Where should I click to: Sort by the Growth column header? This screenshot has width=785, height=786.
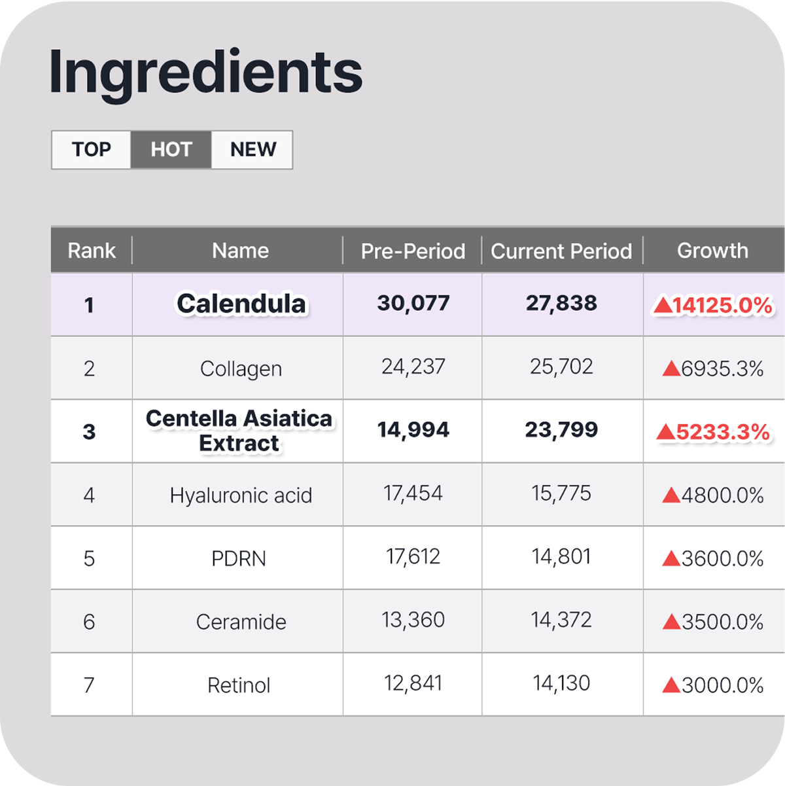pyautogui.click(x=712, y=251)
